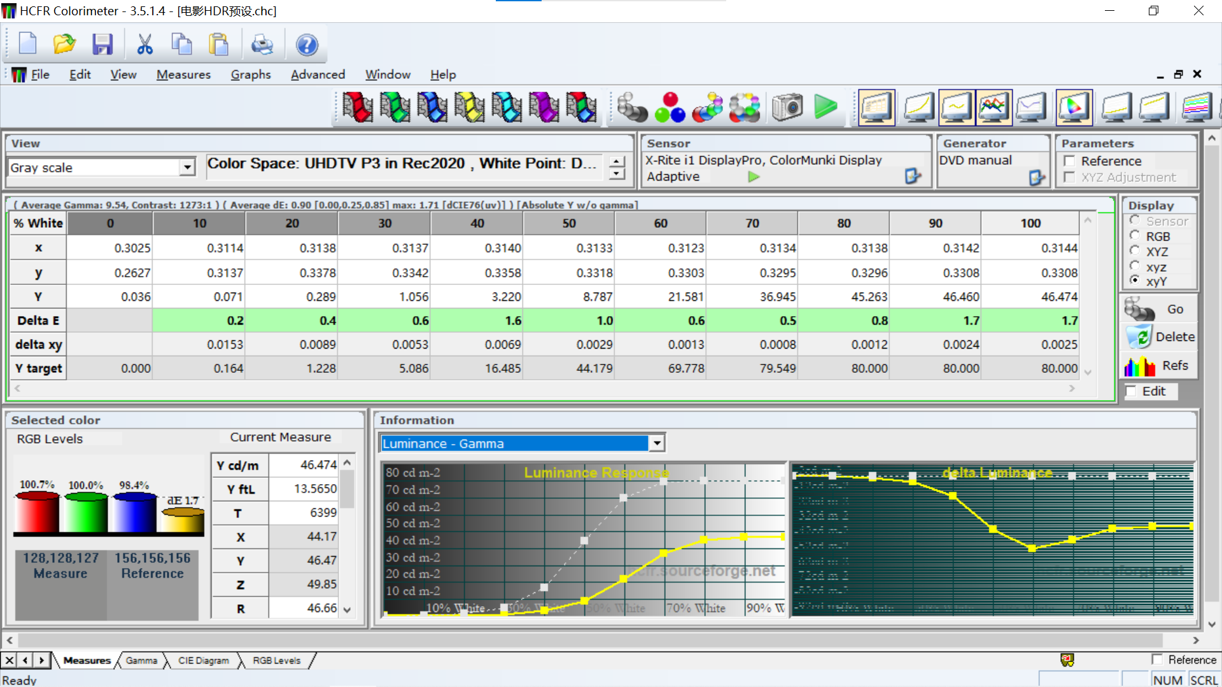Viewport: 1222px width, 687px height.
Task: Click the blue help question mark icon
Action: pos(307,45)
